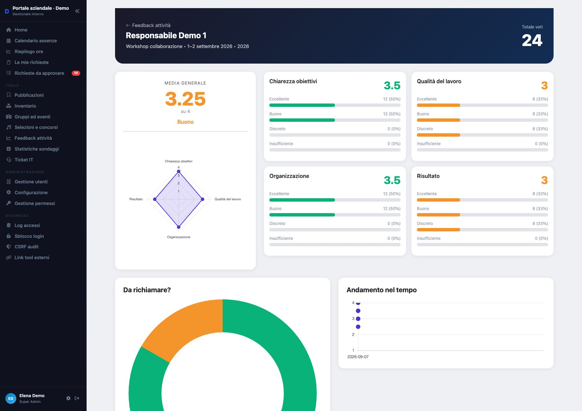Click the Elena Demo user name
This screenshot has height=411, width=582.
[x=32, y=395]
